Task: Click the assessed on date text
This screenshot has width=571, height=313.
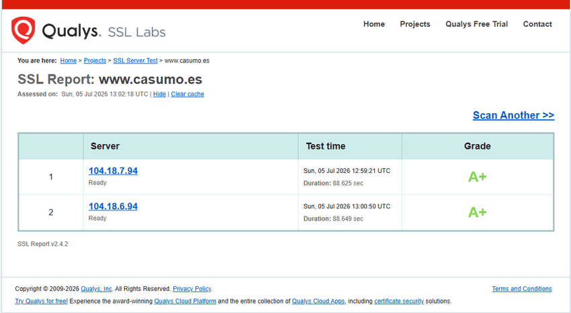Action: click(105, 94)
